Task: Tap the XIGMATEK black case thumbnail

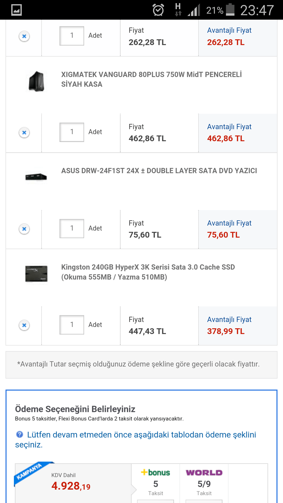Action: 36,81
